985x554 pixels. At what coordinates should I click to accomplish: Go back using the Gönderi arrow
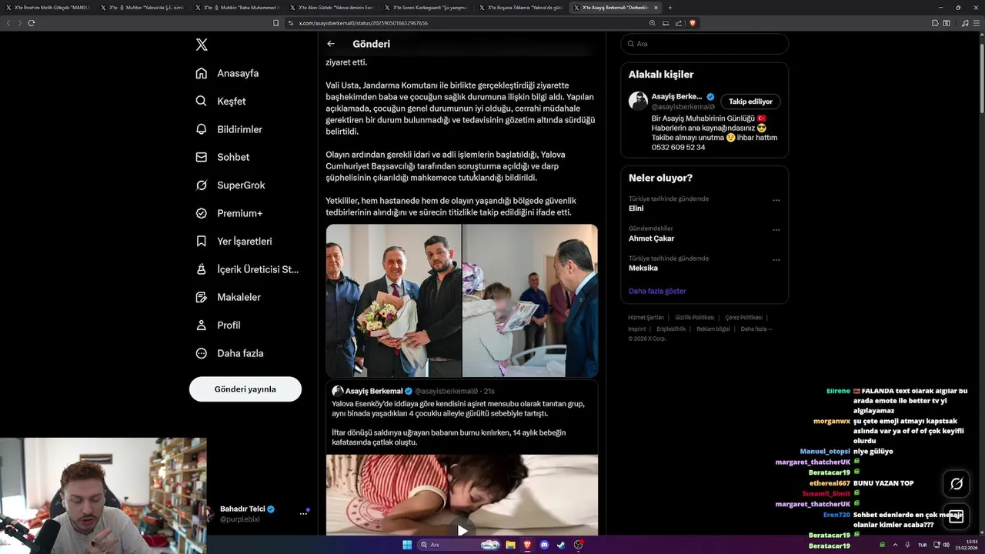point(331,44)
